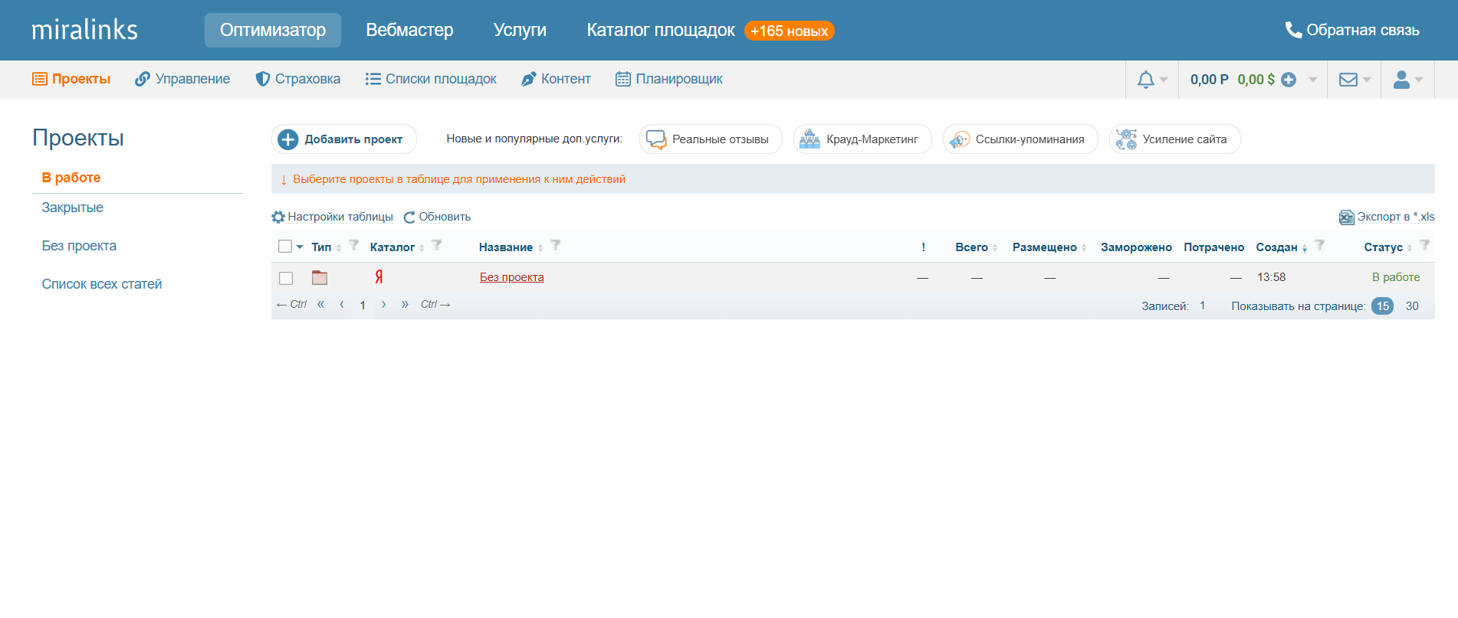Viewport: 1458px width, 618px height.
Task: Open the Страховка menu item
Action: click(x=298, y=79)
